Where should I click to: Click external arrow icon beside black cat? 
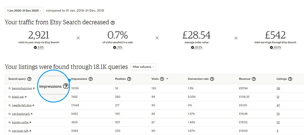26,97
